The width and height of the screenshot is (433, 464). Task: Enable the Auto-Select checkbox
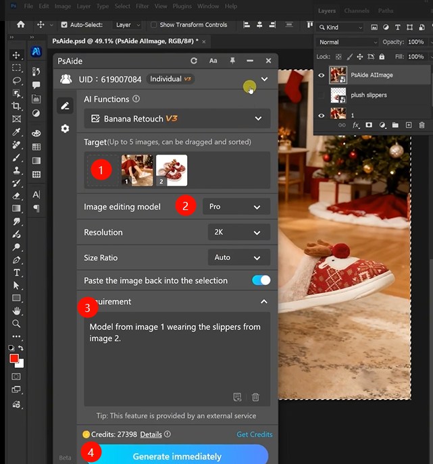coord(64,25)
